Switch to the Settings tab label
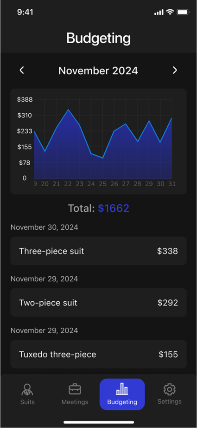197x428 pixels. click(x=170, y=402)
